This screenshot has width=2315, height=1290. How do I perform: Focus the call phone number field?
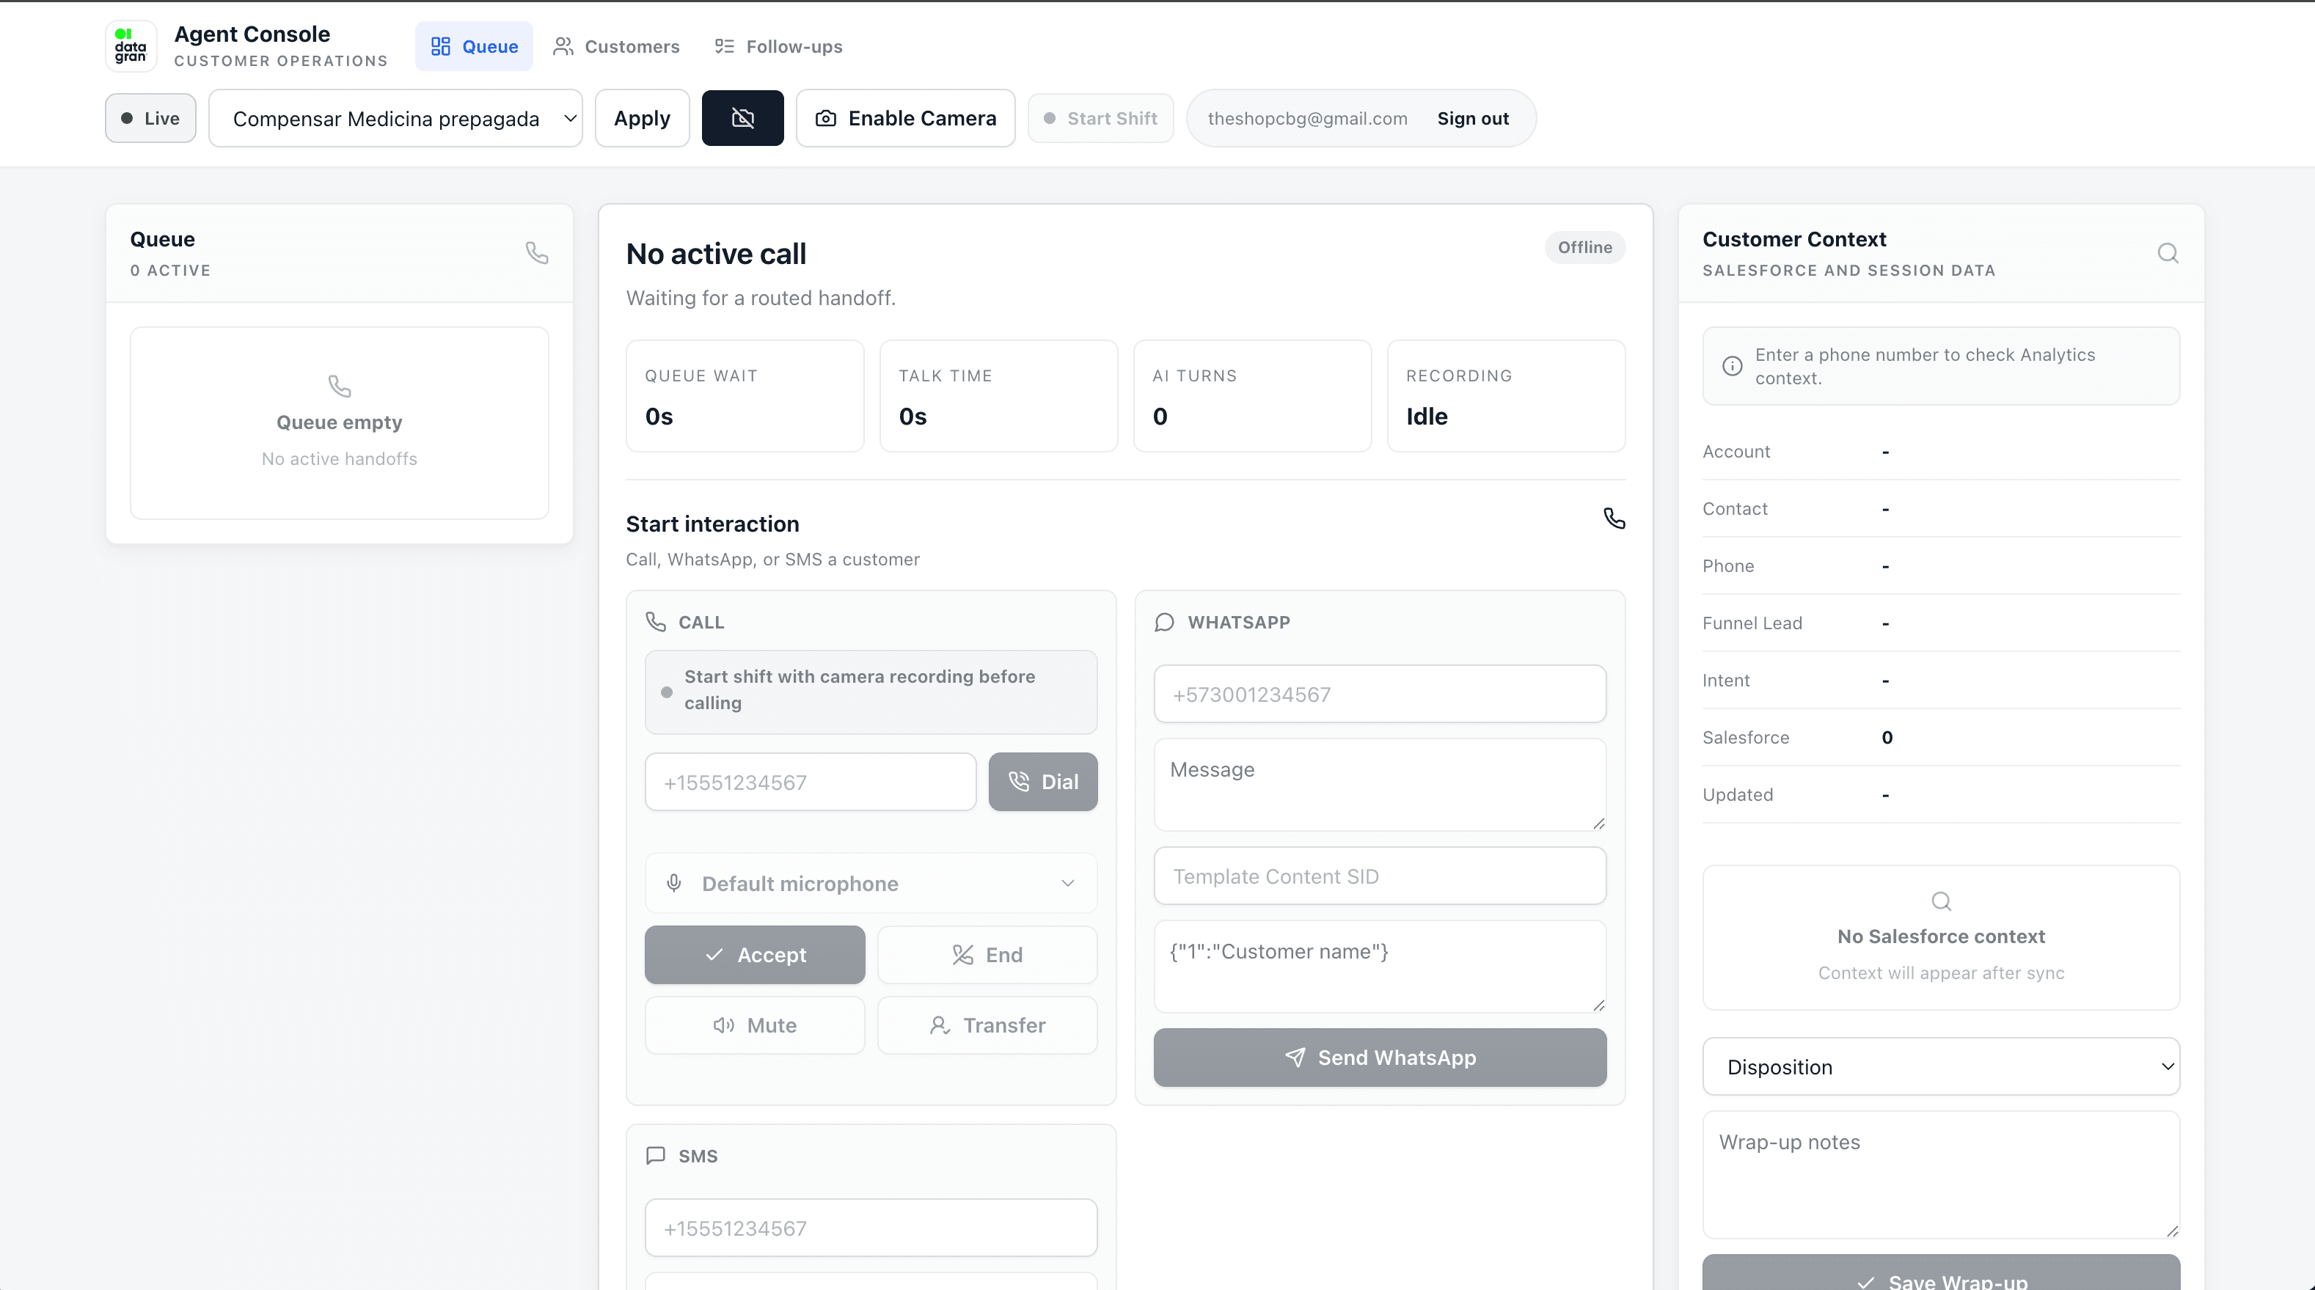(x=811, y=782)
